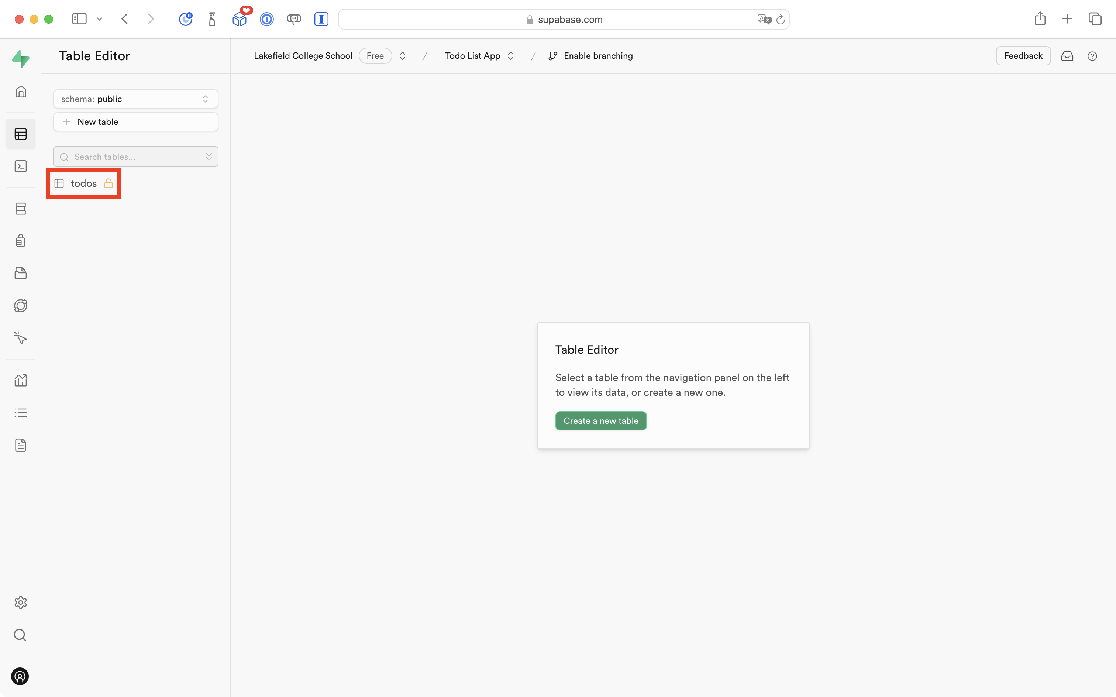Click Enable branching
This screenshot has width=1116, height=697.
(599, 56)
